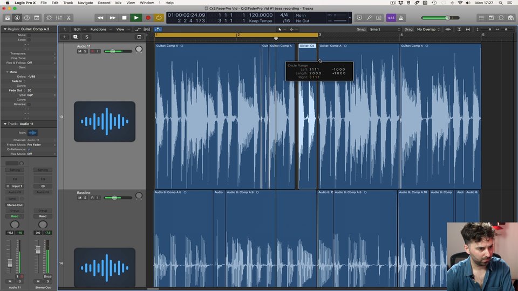
Task: Open the Editors scissors icon
Action: pyautogui.click(x=69, y=18)
